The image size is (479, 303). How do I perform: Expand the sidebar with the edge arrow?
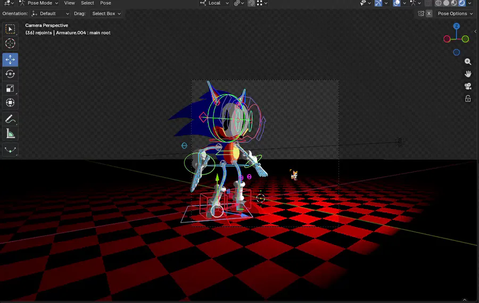(475, 31)
